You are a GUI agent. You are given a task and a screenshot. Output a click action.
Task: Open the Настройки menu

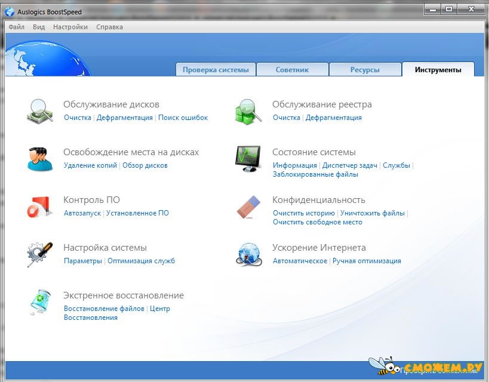pyautogui.click(x=70, y=27)
